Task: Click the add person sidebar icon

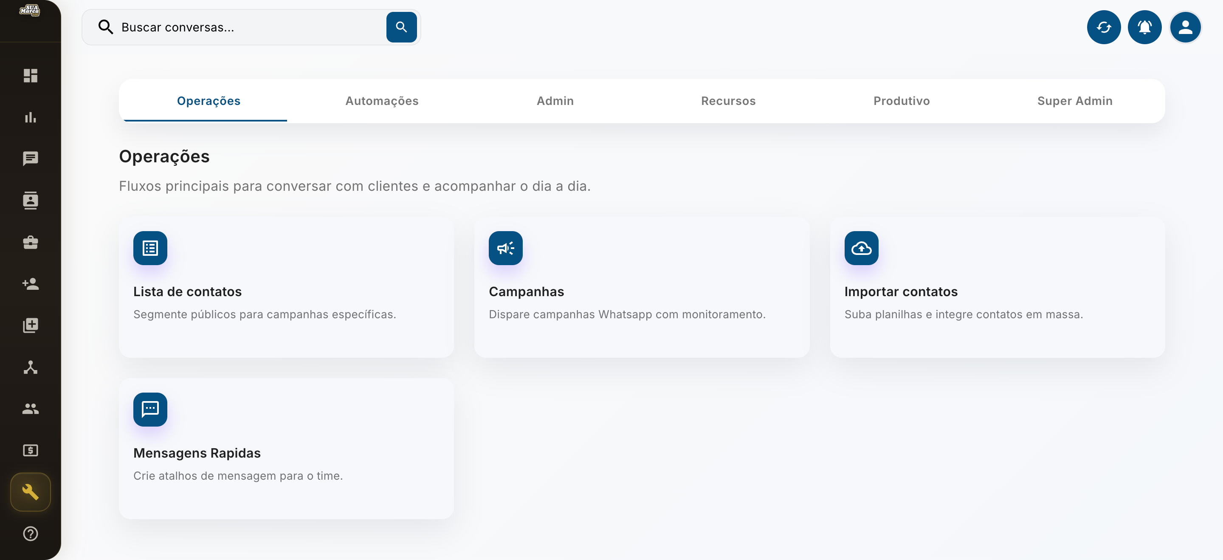Action: click(x=31, y=283)
